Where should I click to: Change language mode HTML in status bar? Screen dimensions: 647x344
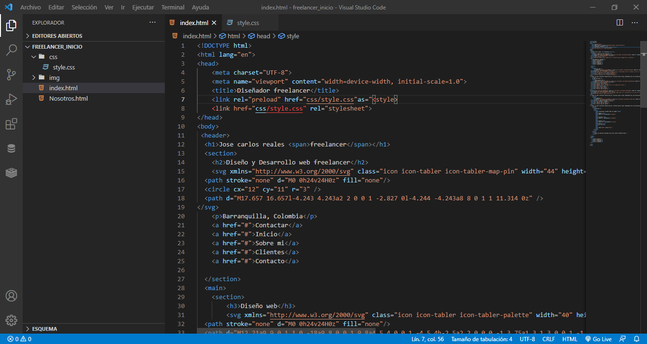(570, 339)
